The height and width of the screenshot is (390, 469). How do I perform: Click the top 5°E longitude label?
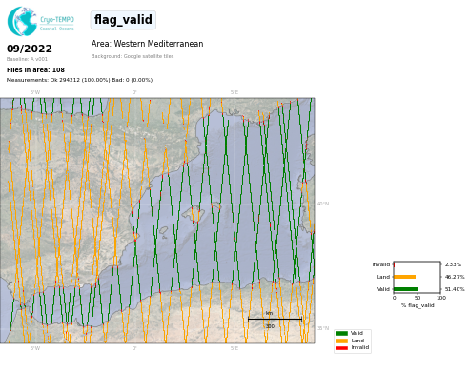coord(234,92)
